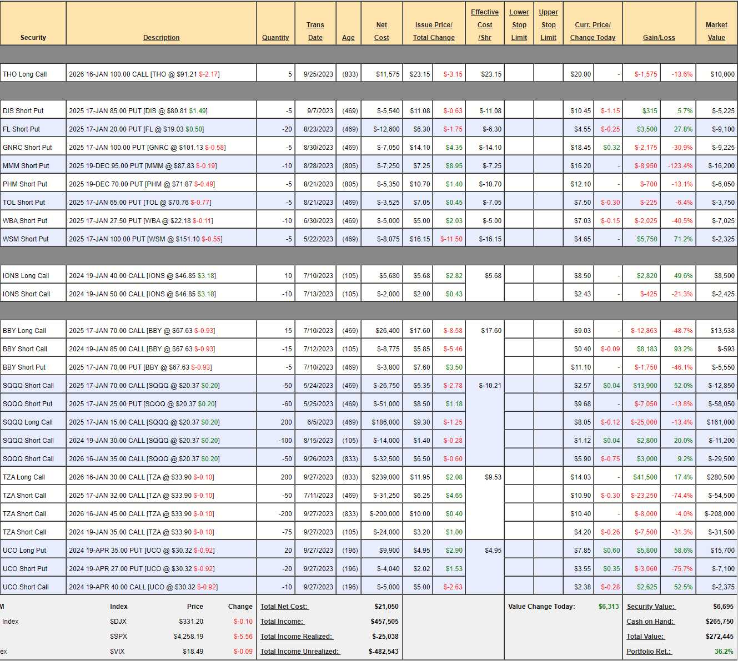This screenshot has height=661, width=738.
Task: Click the Curr. Price/Change Today header
Action: 593,31
